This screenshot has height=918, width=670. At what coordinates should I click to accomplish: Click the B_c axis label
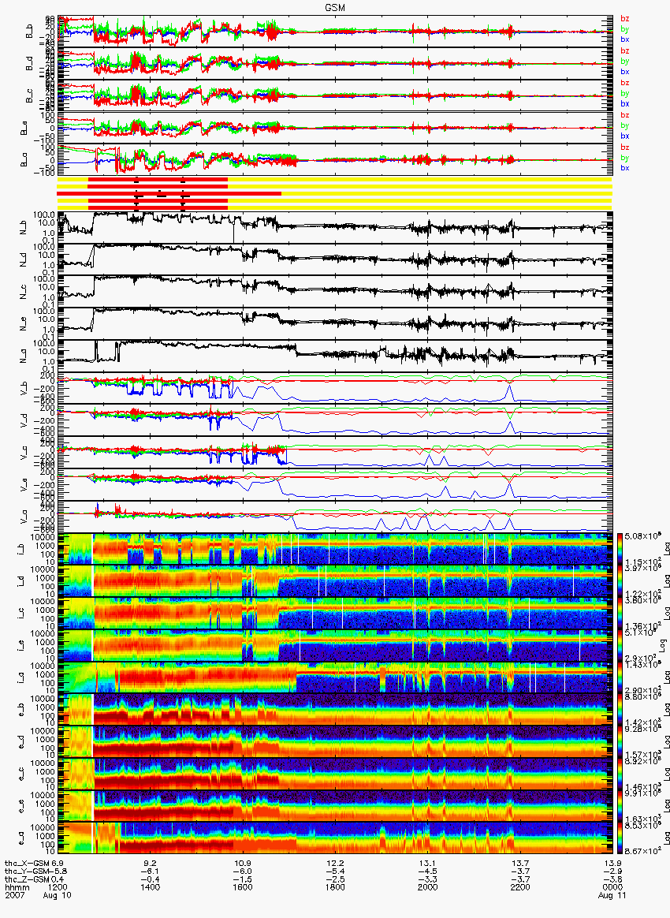pos(28,96)
